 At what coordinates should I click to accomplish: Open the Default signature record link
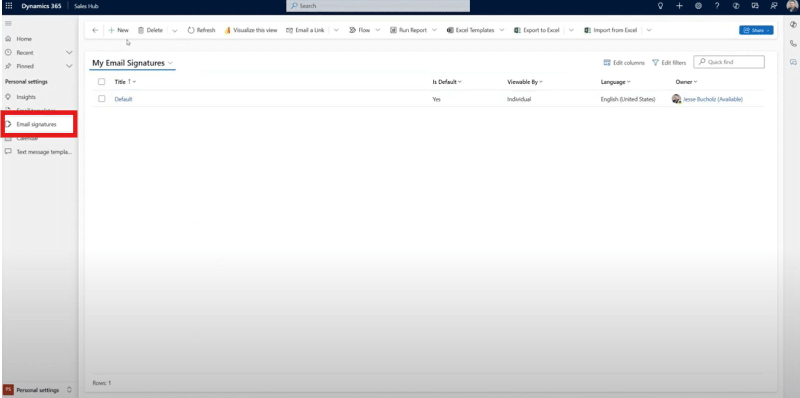(x=123, y=99)
